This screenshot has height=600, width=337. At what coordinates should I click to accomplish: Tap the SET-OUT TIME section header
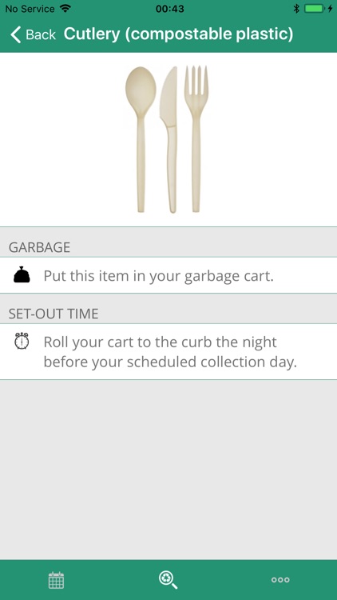(x=54, y=314)
